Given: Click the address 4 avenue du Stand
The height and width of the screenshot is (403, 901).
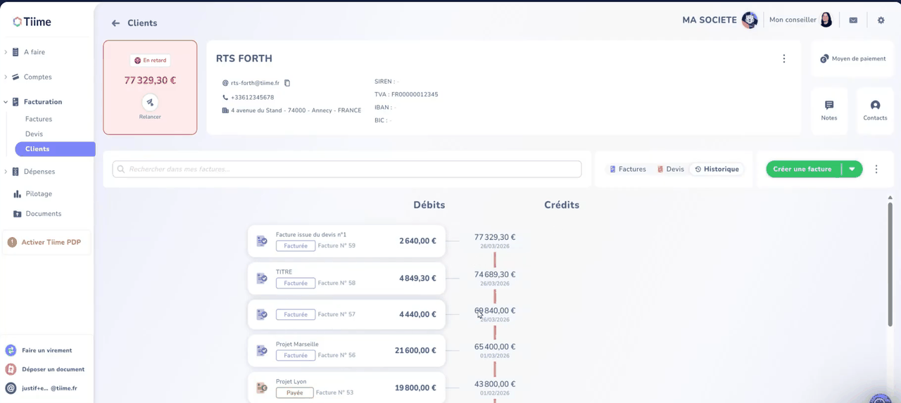Looking at the screenshot, I should click(x=296, y=110).
